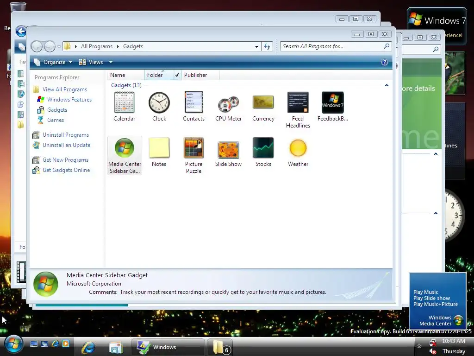The image size is (474, 356).
Task: Toggle the Folder column checkmark
Action: [x=177, y=75]
